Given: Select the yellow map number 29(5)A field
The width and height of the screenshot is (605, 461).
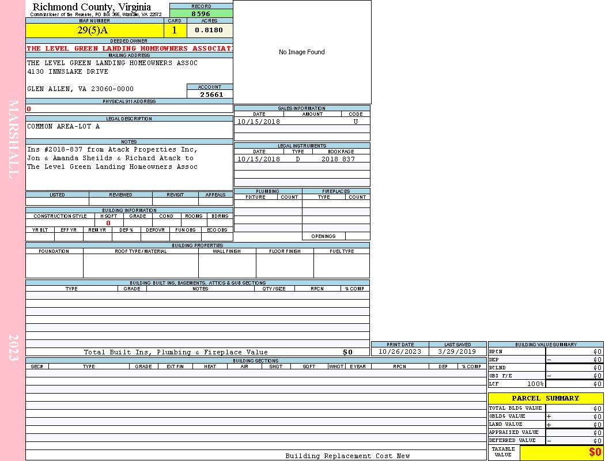Looking at the screenshot, I should (x=94, y=31).
